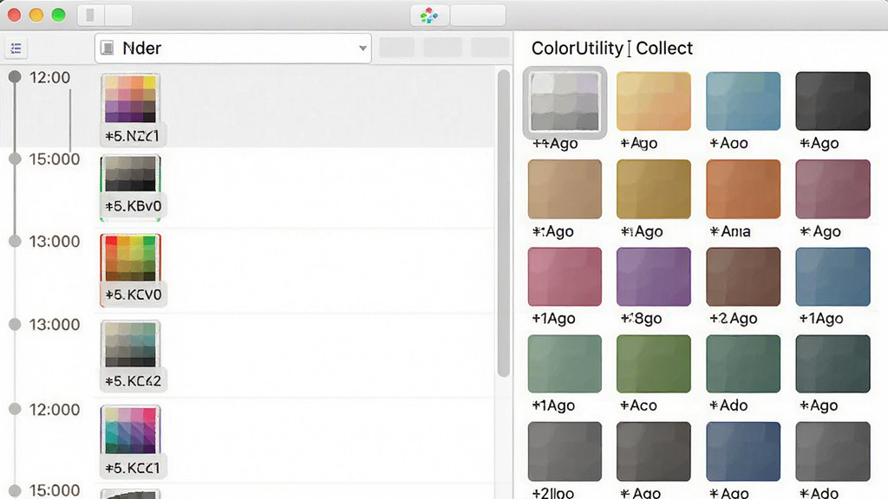Open the palette thumbnail labeled 5.NZC1
This screenshot has width=888, height=499.
tap(131, 99)
